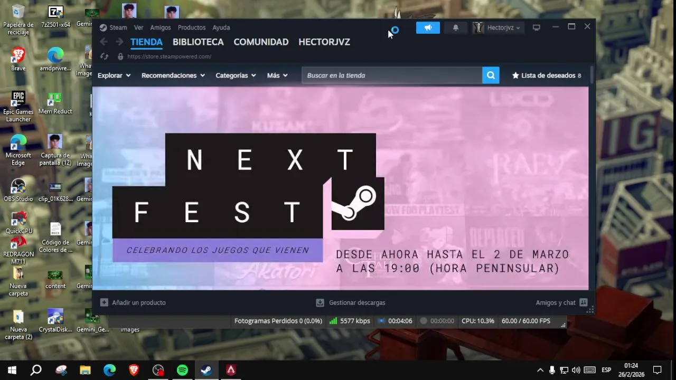The height and width of the screenshot is (380, 676).
Task: Switch to the BIBLIOTECA tab
Action: (198, 42)
